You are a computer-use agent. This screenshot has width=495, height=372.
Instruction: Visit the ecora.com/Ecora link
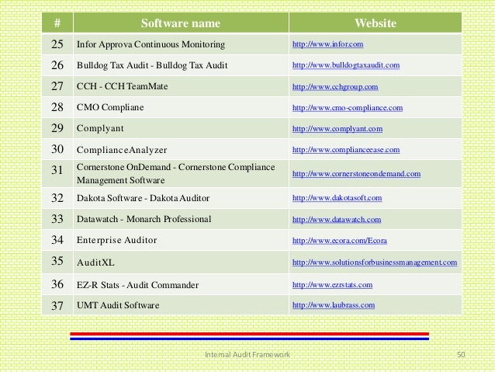[x=339, y=241]
